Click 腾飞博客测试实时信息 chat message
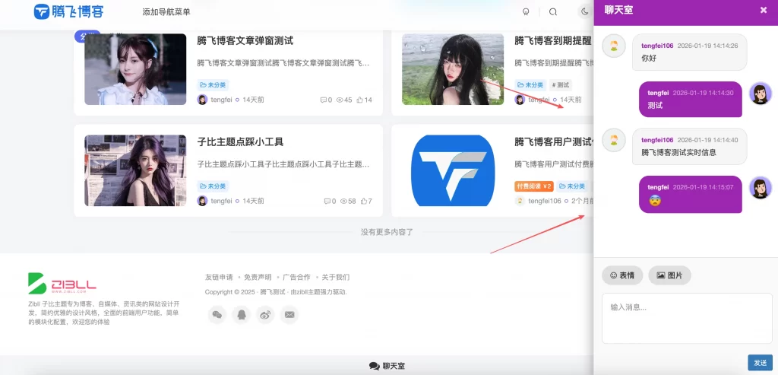Viewport: 778px width, 375px height. pyautogui.click(x=689, y=147)
